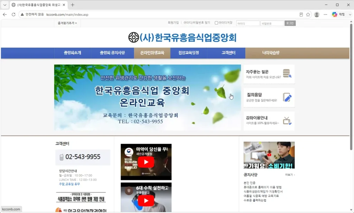The height and width of the screenshot is (213, 354).
Task: Open the 수료증 출력하는법 notice
Action: click(255, 200)
